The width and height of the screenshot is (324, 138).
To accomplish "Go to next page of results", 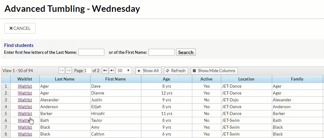I will pos(105,71).
